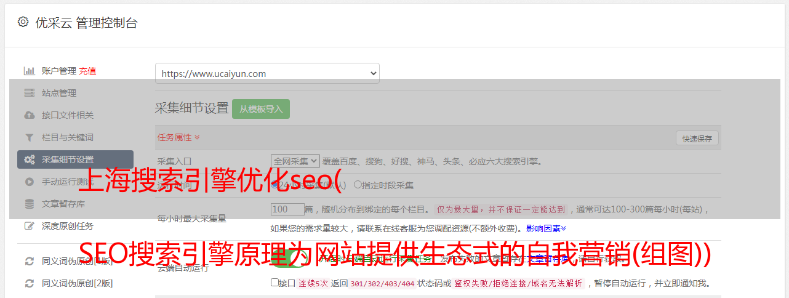Go to 采集细节设置 menu item
This screenshot has height=298, width=789.
point(75,159)
